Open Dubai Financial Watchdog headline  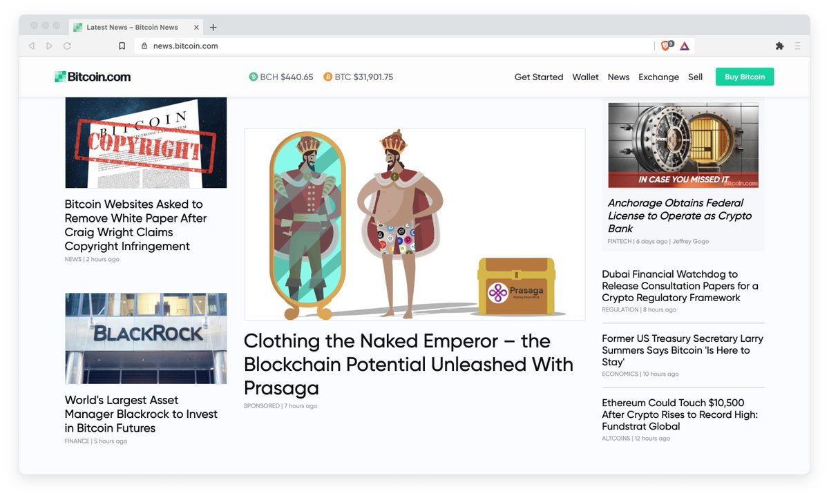pyautogui.click(x=680, y=286)
